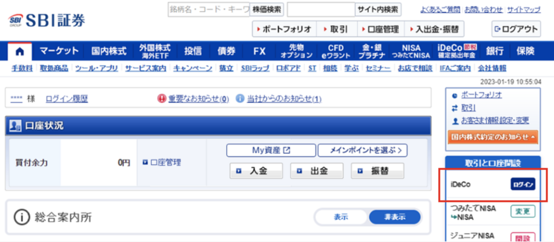554x242 pixels.
Task: Open the 外国株式 海外ETF tab
Action: (155, 51)
